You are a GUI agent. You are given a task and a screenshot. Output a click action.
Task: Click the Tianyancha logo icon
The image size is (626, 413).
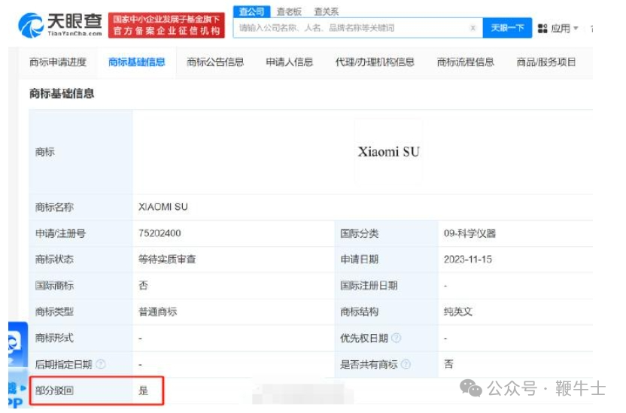pyautogui.click(x=31, y=25)
